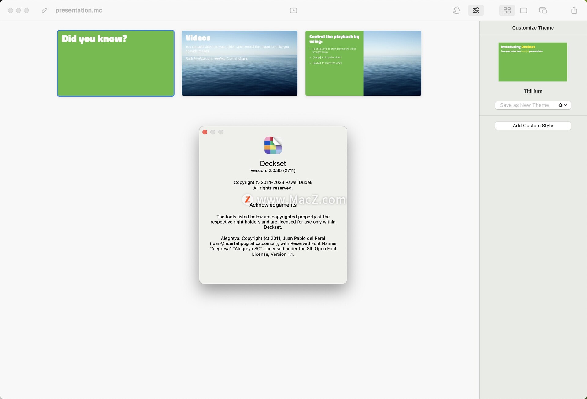
Task: Click the Deckset app icon in About window
Action: [x=273, y=145]
